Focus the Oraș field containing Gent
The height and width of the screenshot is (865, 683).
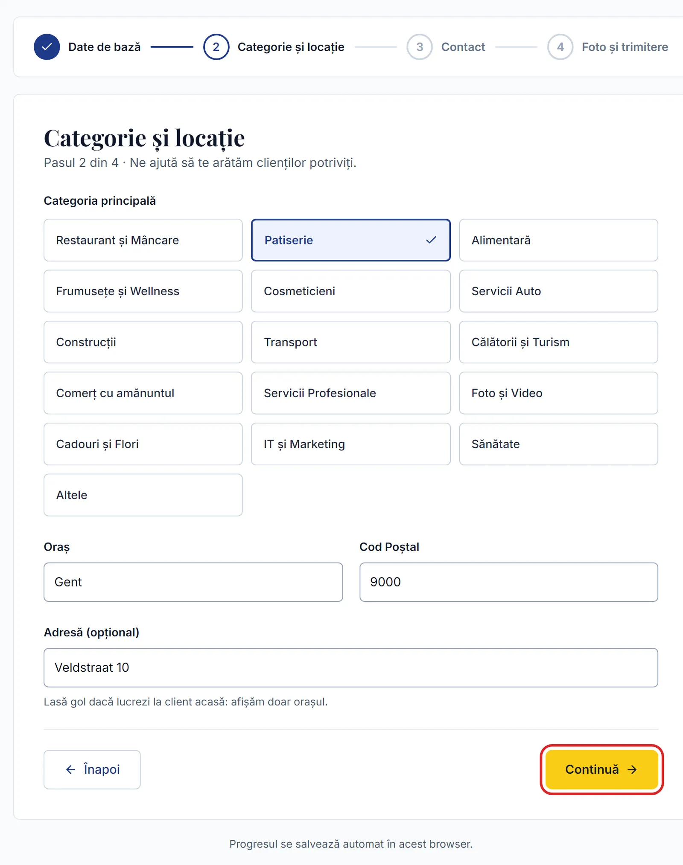coord(193,582)
